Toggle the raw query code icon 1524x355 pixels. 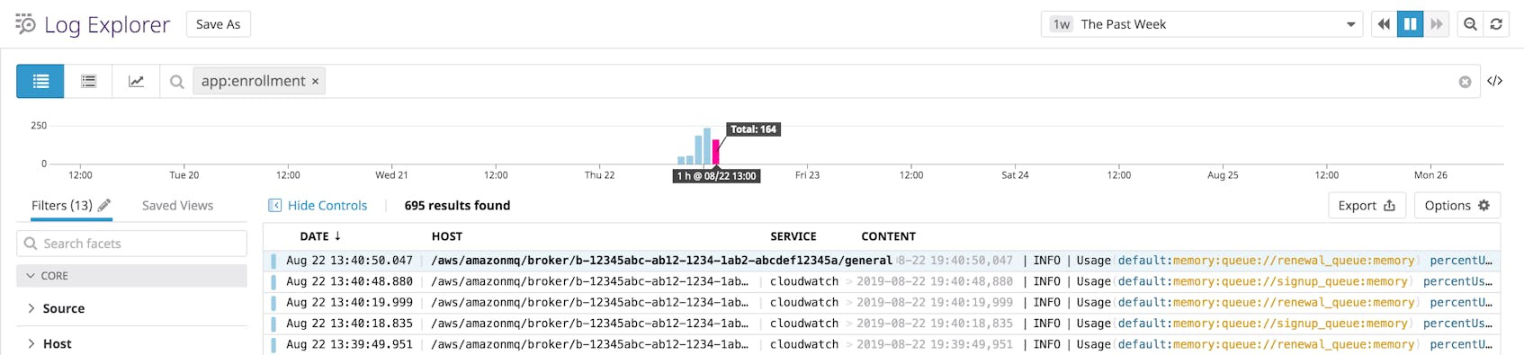(x=1494, y=81)
